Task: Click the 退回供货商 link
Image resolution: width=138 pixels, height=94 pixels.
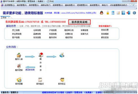Action: (30, 70)
